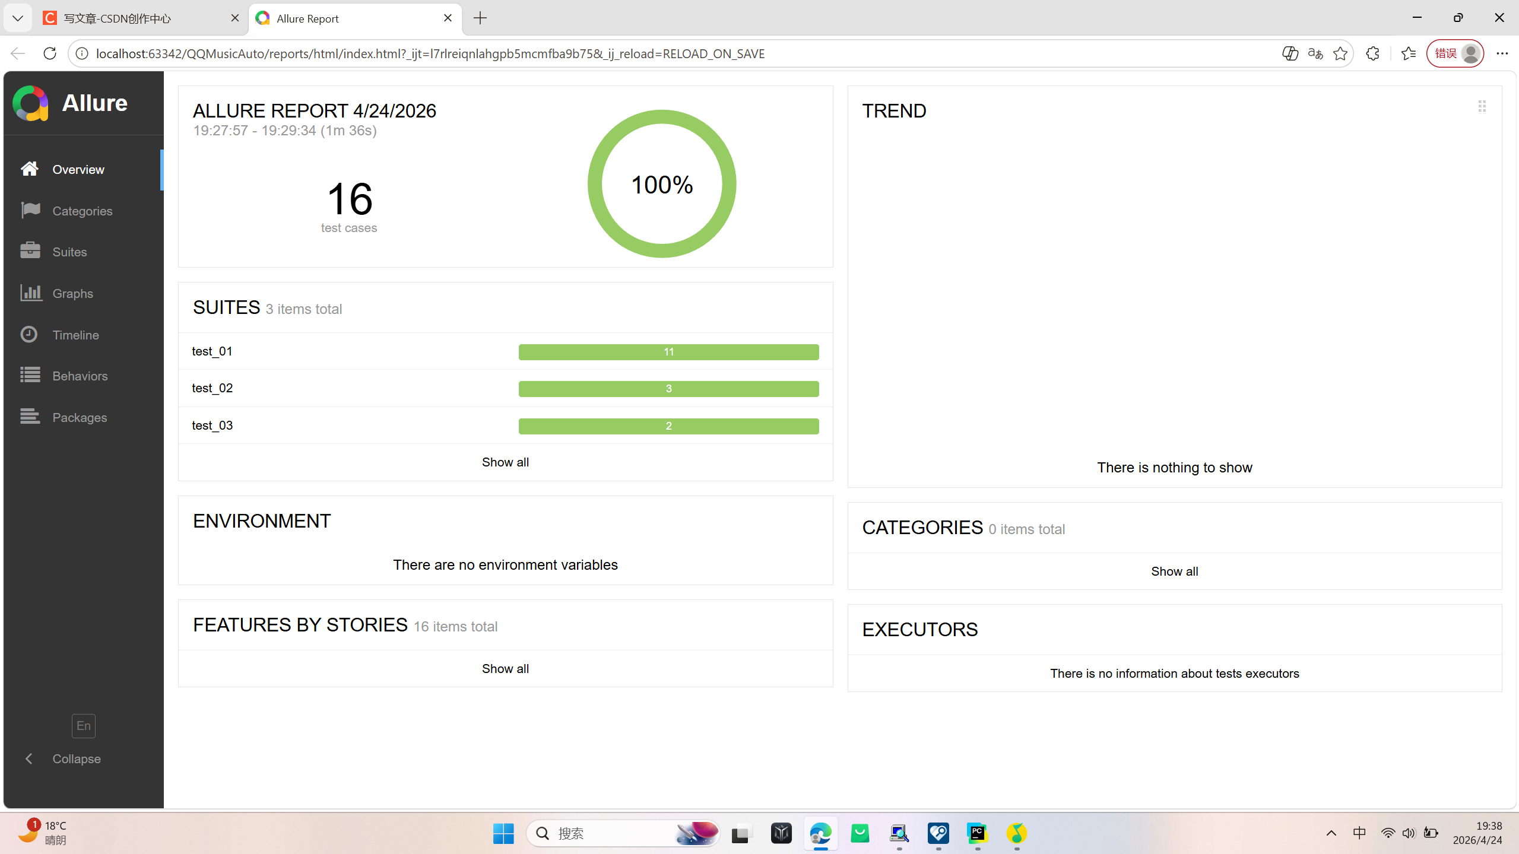Open the Packages icon in sidebar
The width and height of the screenshot is (1519, 854).
pyautogui.click(x=30, y=417)
